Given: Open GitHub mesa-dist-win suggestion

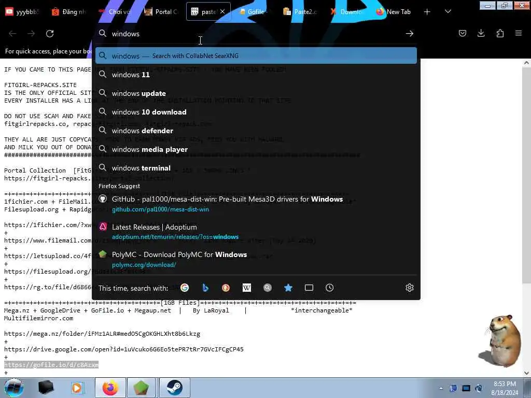Looking at the screenshot, I should point(256,204).
